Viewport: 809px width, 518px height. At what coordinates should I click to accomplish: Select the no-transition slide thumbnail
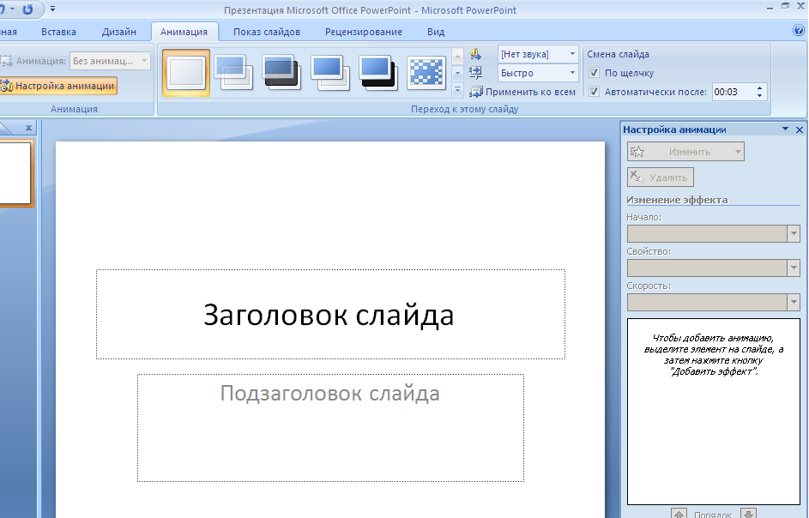tap(186, 73)
